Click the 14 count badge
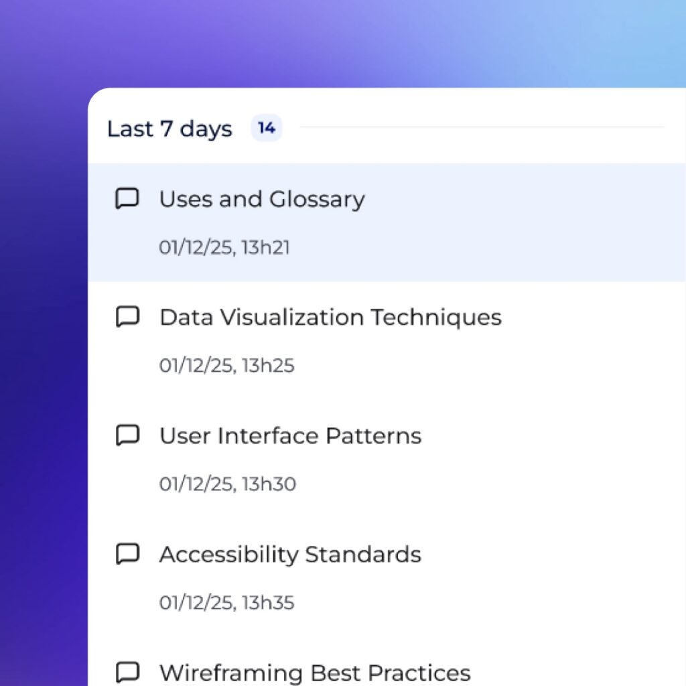Viewport: 686px width, 686px height. tap(267, 128)
